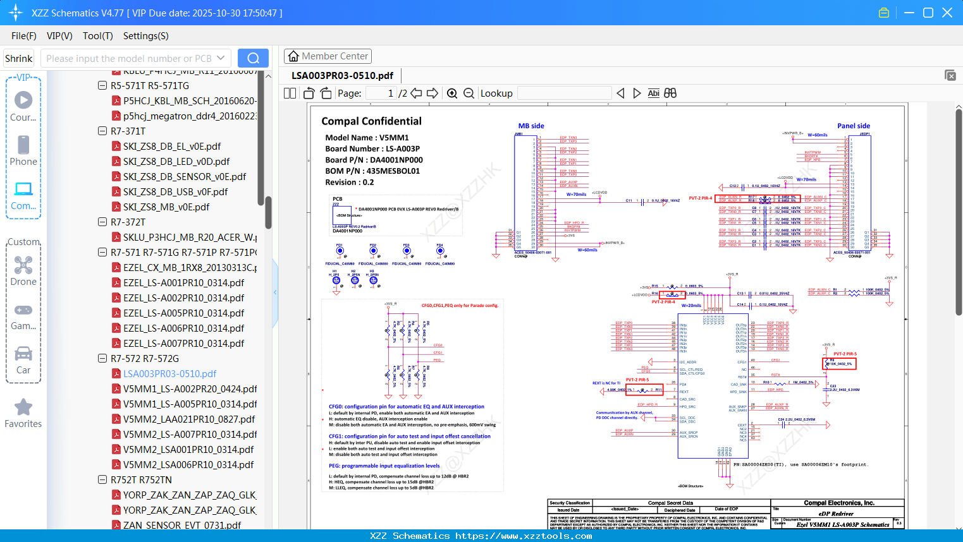Image resolution: width=963 pixels, height=542 pixels.
Task: Click the Lookup text field
Action: pos(564,93)
